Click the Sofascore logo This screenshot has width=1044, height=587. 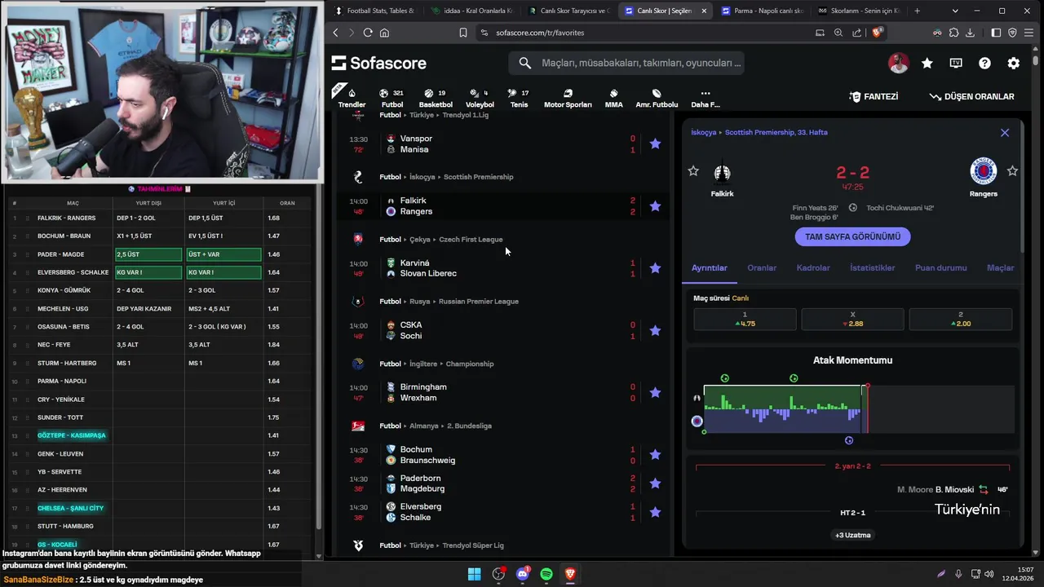click(379, 63)
